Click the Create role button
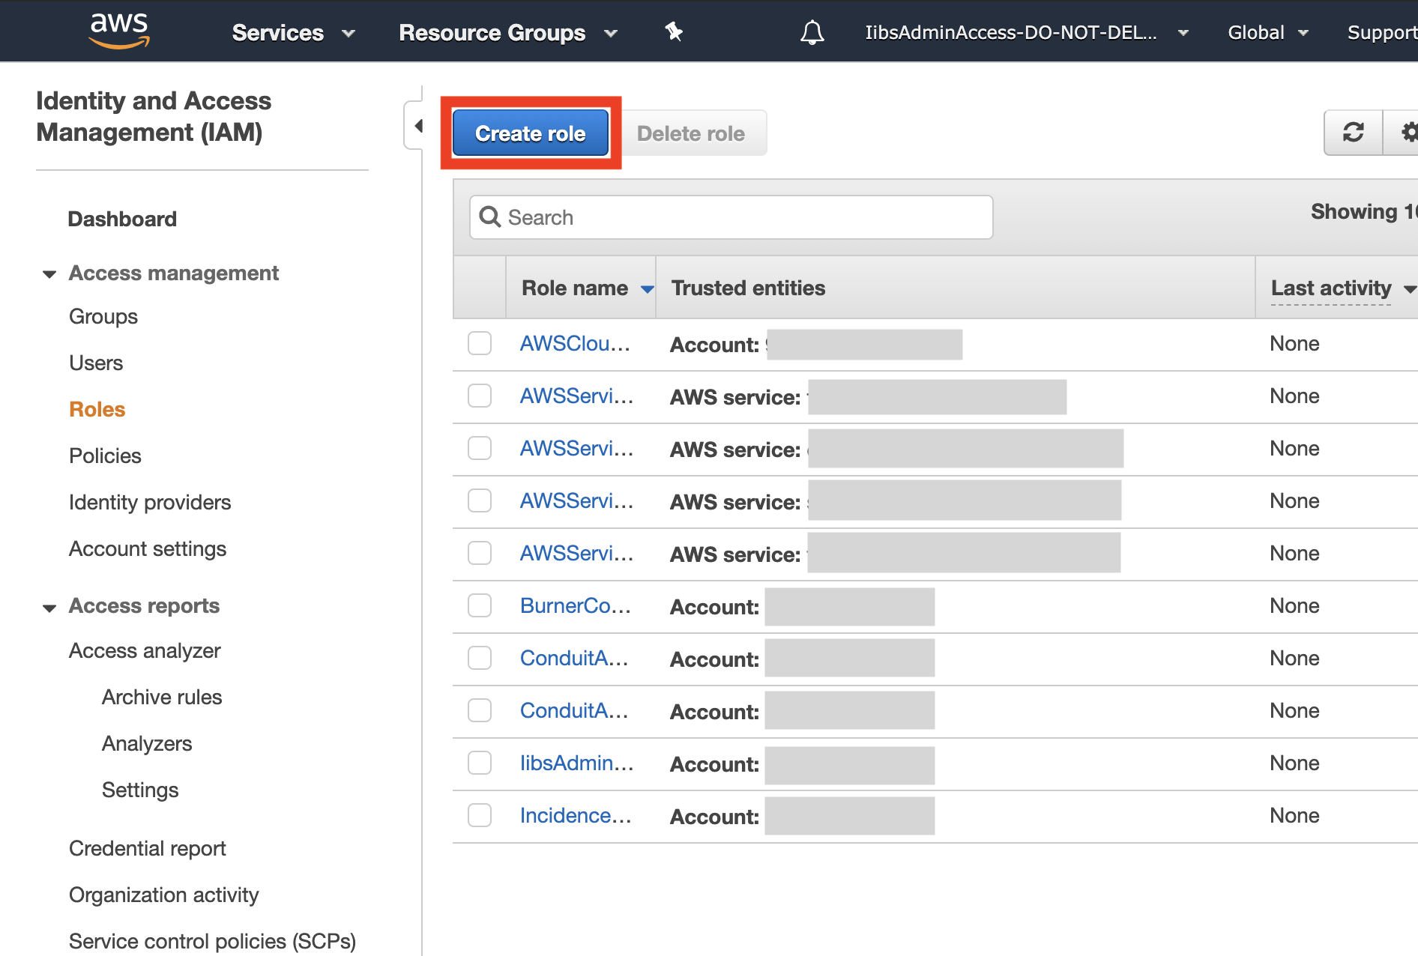The image size is (1418, 956). click(531, 133)
